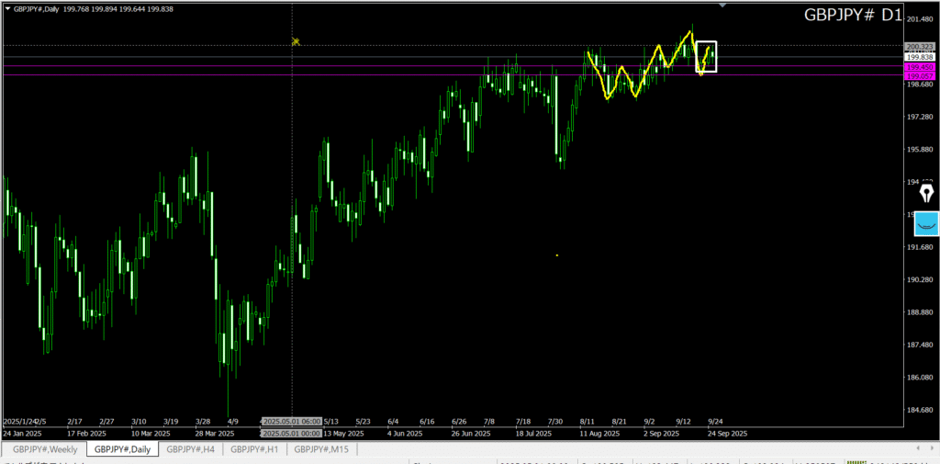The image size is (940, 464).
Task: Open the GBPJPY#,H4 chart tab
Action: [x=191, y=449]
